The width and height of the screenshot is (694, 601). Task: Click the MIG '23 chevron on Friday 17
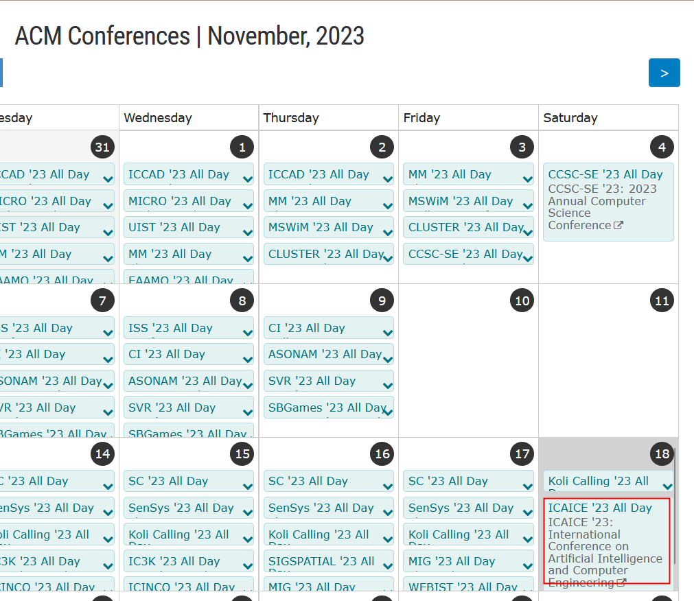[x=527, y=566]
